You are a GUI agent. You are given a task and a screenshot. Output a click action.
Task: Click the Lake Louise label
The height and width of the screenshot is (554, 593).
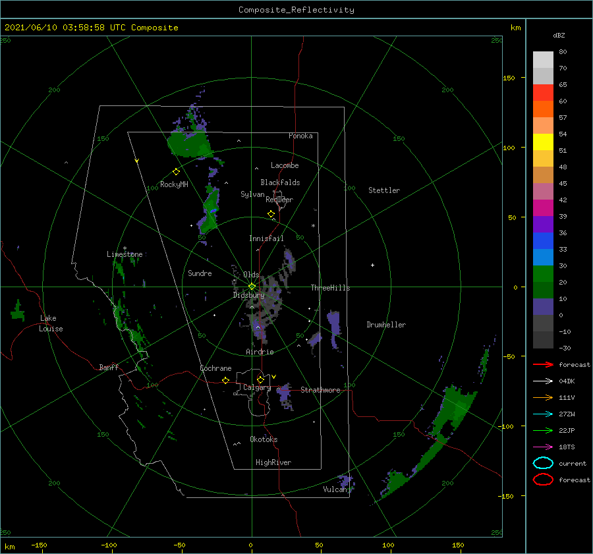click(51, 323)
